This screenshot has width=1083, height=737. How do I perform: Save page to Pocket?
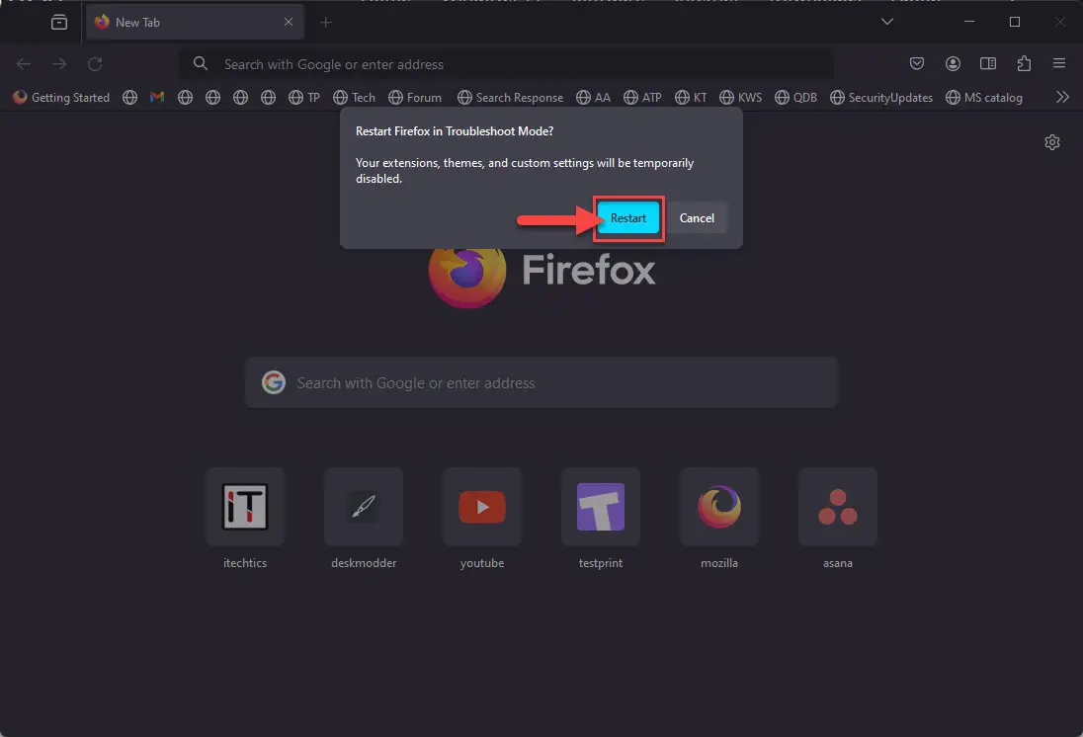(917, 63)
